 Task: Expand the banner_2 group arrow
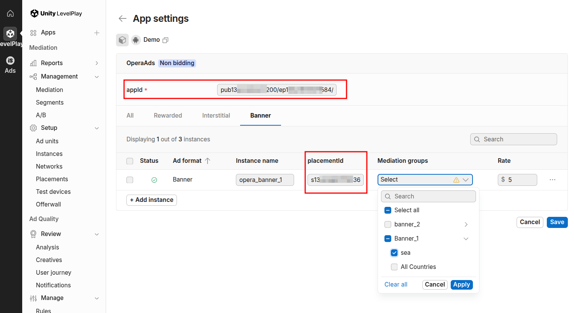pyautogui.click(x=466, y=225)
